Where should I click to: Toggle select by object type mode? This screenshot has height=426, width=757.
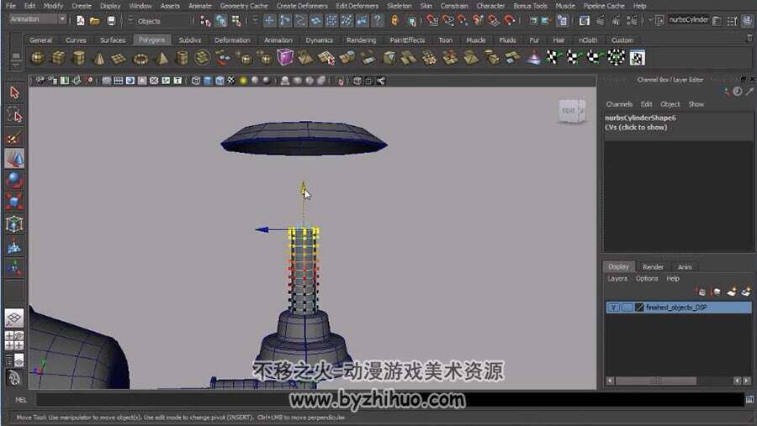220,21
